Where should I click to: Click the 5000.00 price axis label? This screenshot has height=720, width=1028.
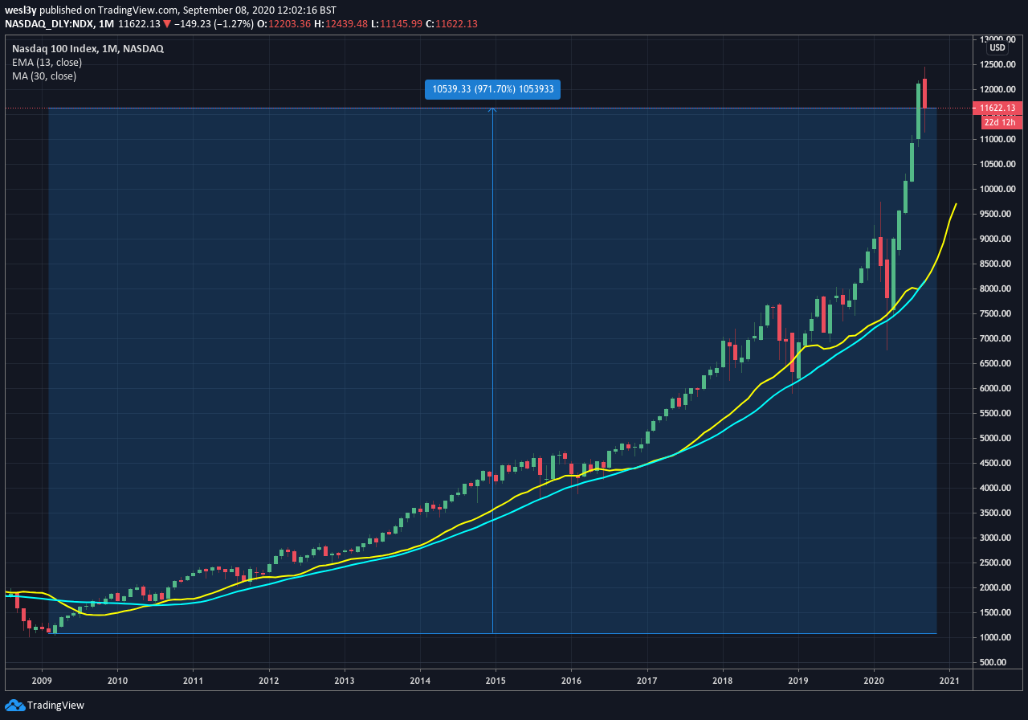[996, 438]
